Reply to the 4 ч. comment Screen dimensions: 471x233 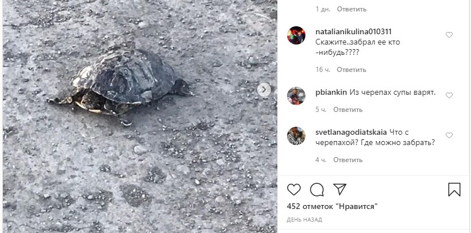coord(348,160)
